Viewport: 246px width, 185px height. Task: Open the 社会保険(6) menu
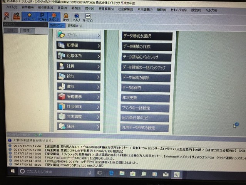[126, 9]
